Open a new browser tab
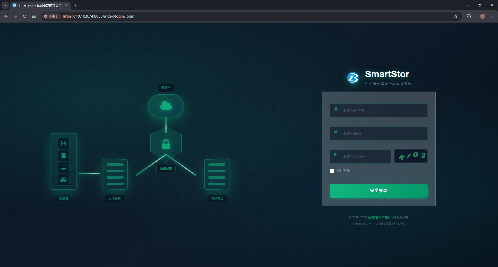 click(76, 5)
